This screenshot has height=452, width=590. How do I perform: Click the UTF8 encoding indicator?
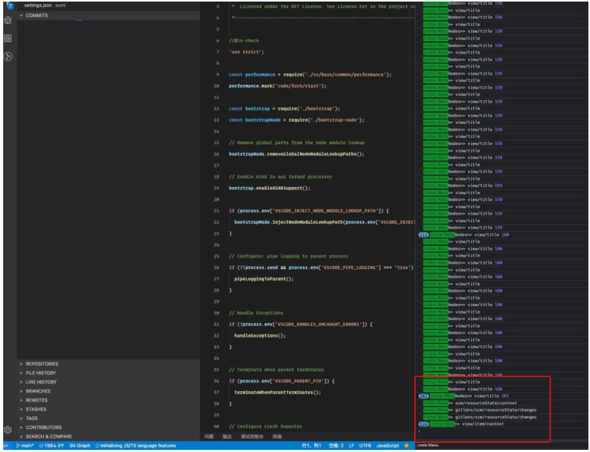365,446
